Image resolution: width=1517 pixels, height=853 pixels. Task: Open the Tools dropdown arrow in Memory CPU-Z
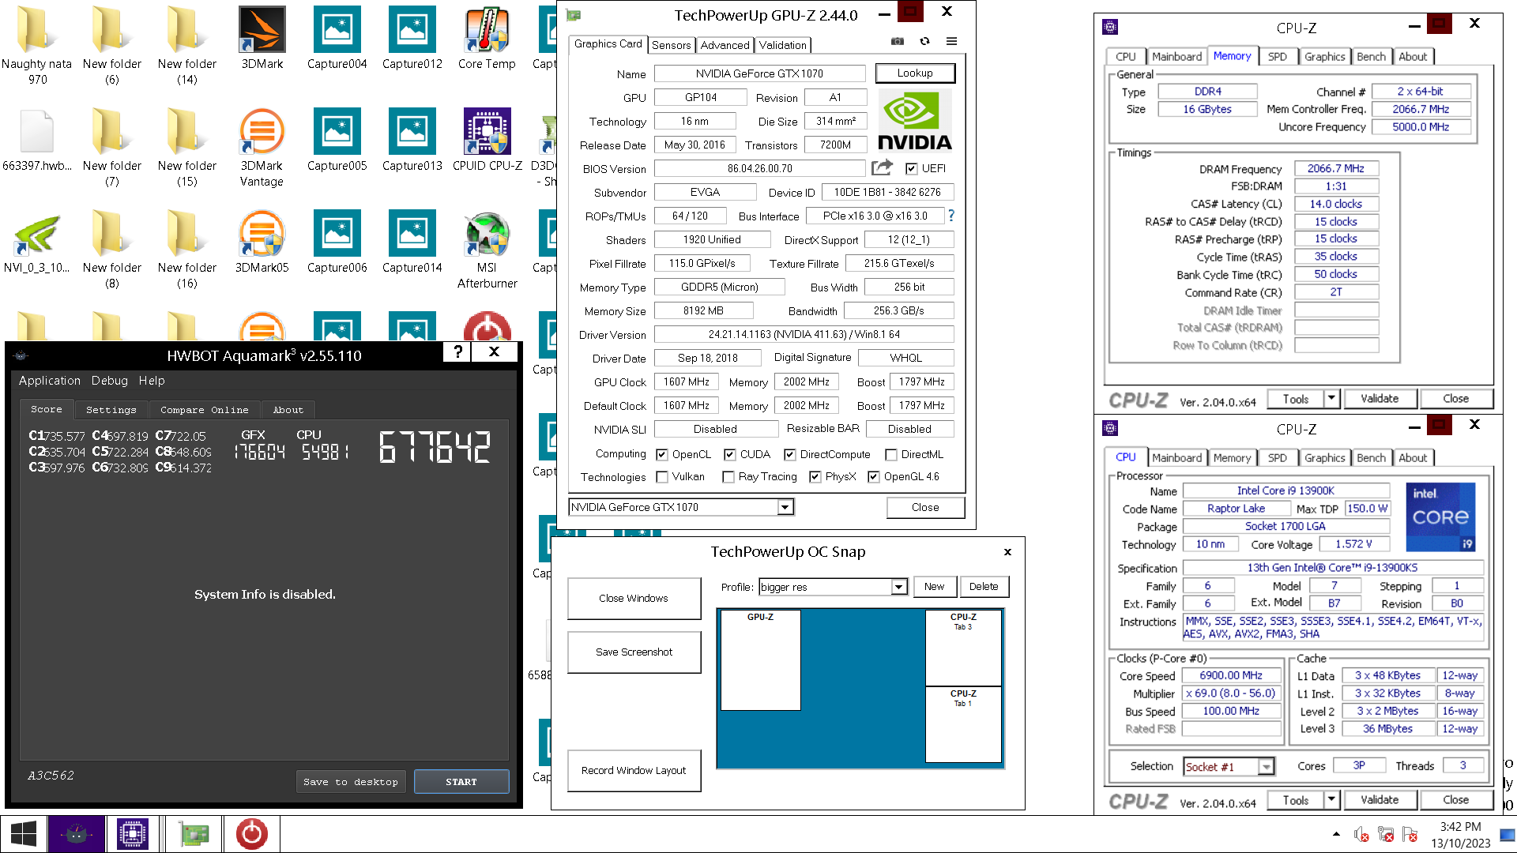click(x=1331, y=398)
